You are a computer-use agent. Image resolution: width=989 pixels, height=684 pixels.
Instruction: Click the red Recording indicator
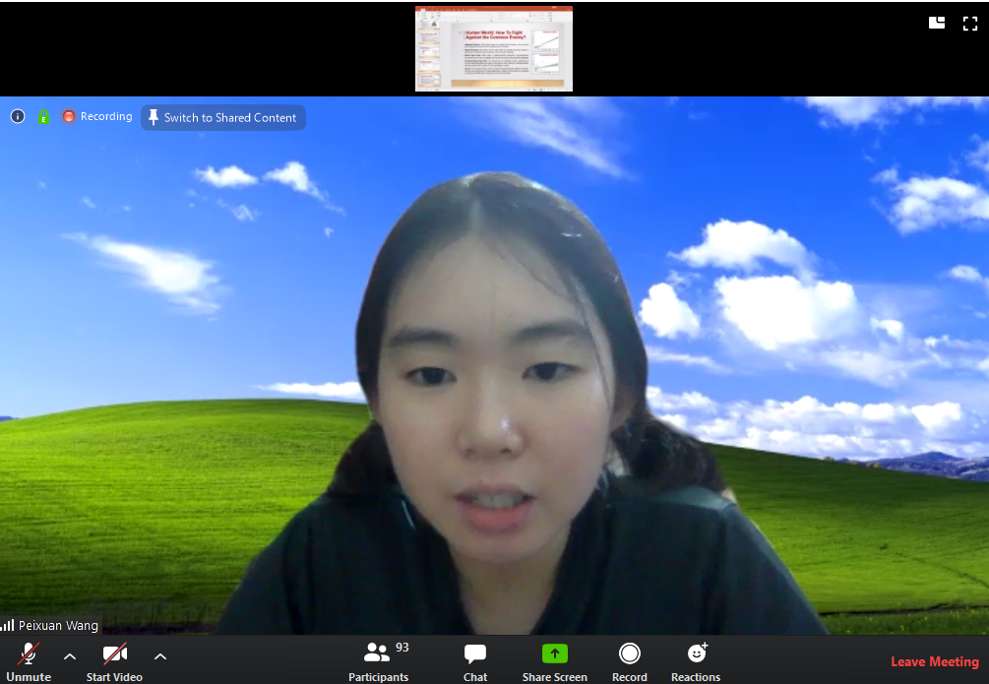[97, 117]
